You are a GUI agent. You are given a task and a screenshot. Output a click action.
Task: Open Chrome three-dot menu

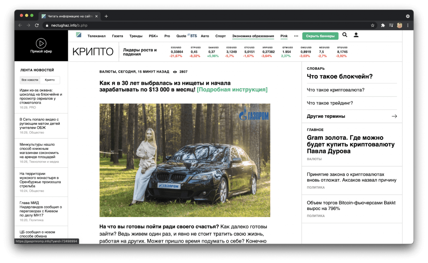point(408,25)
